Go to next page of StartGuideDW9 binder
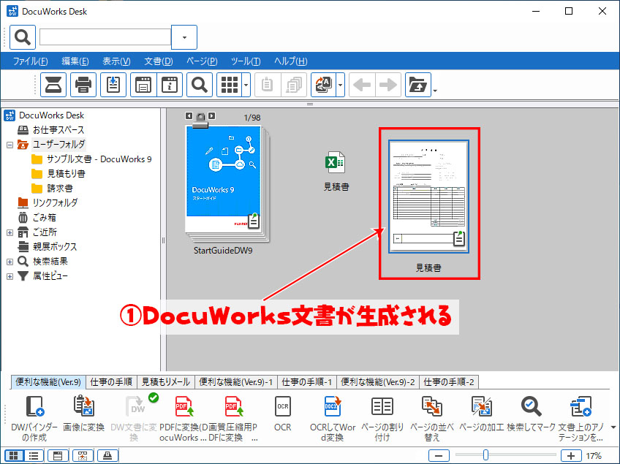Screen dimensions: 620x464 (212, 115)
